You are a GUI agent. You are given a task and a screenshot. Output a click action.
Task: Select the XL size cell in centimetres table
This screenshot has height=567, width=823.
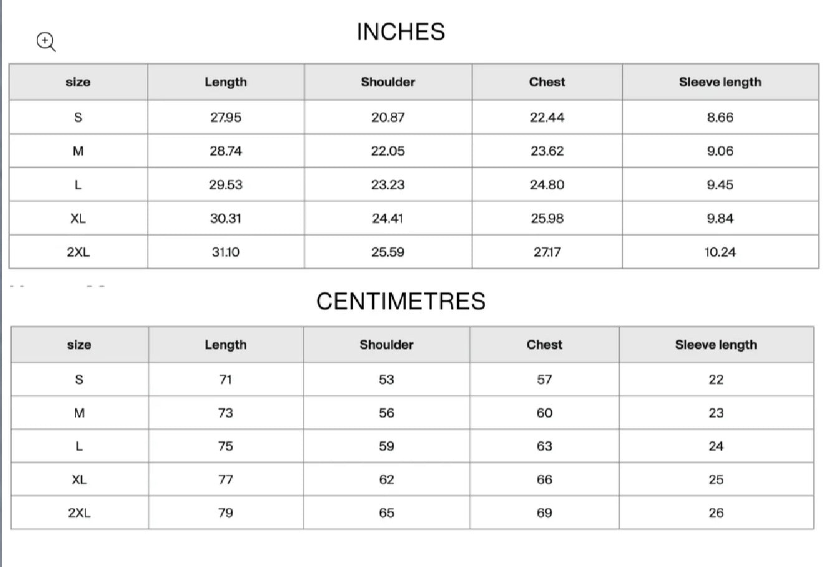coord(79,480)
